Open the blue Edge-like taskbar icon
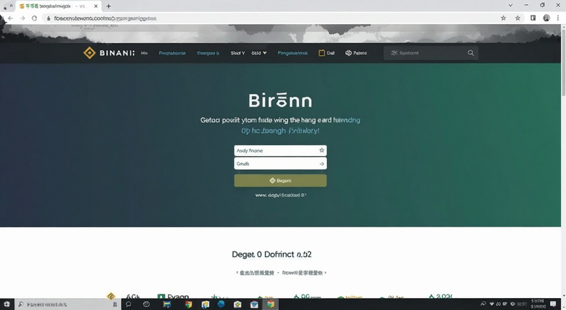This screenshot has height=310, width=566. point(221,304)
